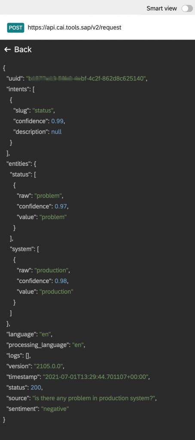Click the confidence 0.98 value
This screenshot has height=440, width=195.
tap(61, 281)
